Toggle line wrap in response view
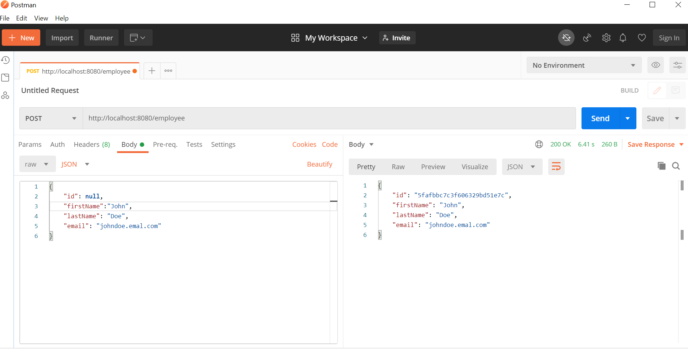 click(x=556, y=167)
